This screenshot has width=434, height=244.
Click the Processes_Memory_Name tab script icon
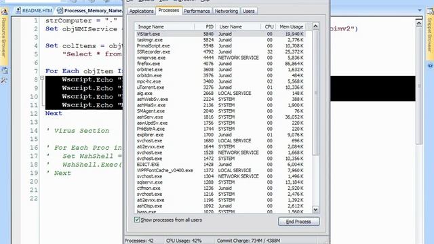coord(60,11)
